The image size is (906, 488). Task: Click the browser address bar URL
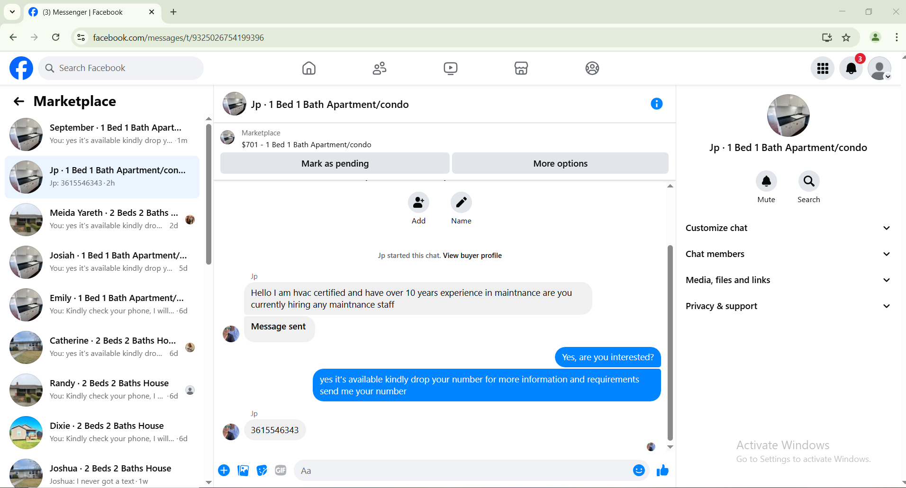click(179, 38)
